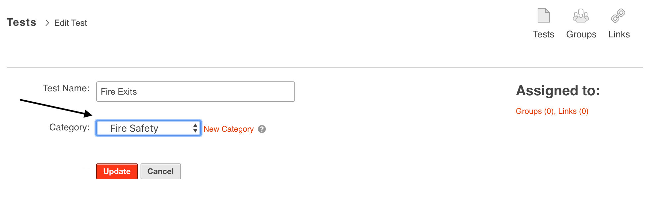This screenshot has height=221, width=653.
Task: Go to the Tests navigation label
Action: pyautogui.click(x=543, y=34)
